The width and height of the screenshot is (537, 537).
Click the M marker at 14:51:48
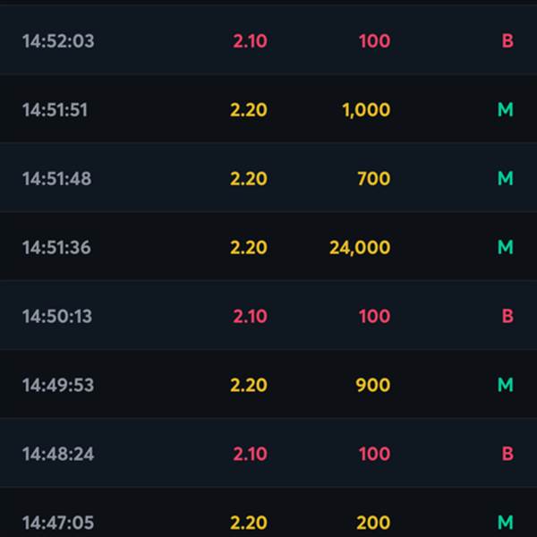[505, 178]
